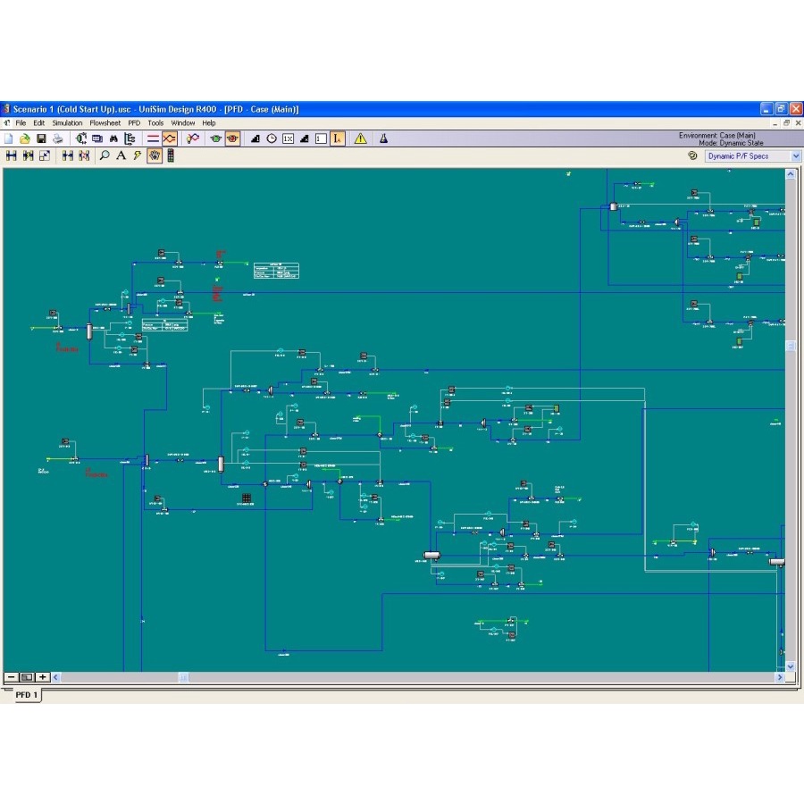Open the Help menu

pyautogui.click(x=209, y=123)
